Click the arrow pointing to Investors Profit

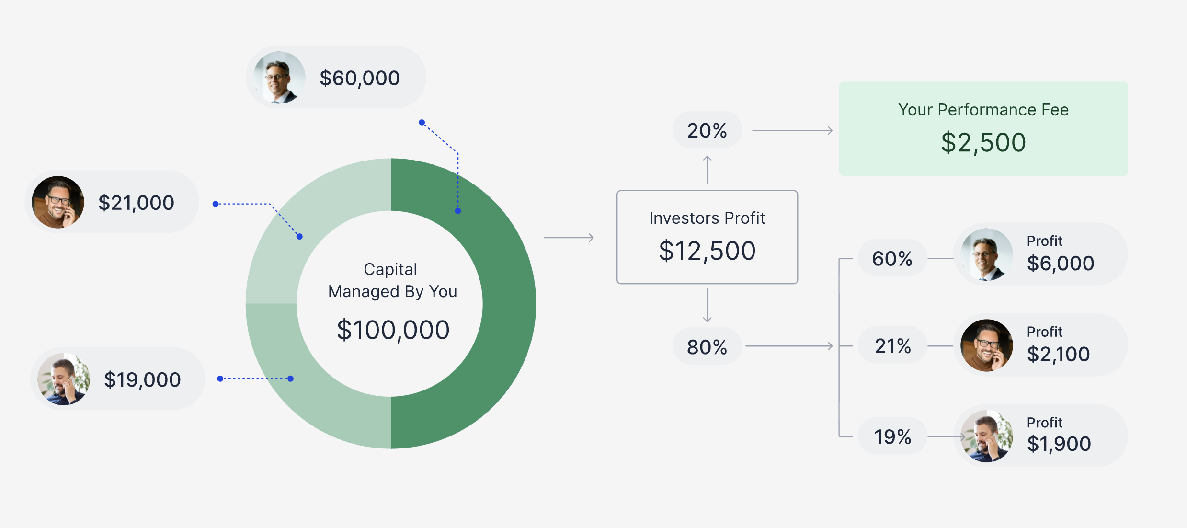569,238
